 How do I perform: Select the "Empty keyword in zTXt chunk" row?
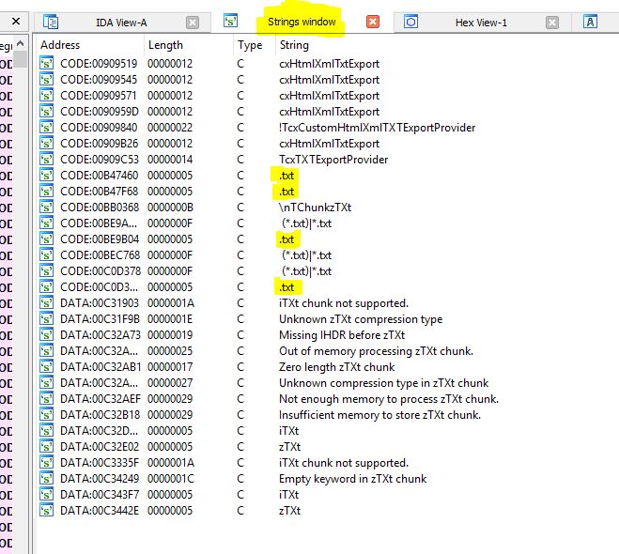coord(352,479)
